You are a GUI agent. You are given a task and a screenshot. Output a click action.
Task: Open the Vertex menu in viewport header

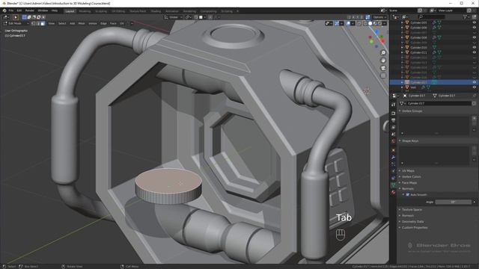click(93, 23)
